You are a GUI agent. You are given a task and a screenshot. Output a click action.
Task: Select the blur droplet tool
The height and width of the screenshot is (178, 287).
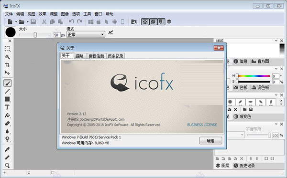click(x=7, y=131)
